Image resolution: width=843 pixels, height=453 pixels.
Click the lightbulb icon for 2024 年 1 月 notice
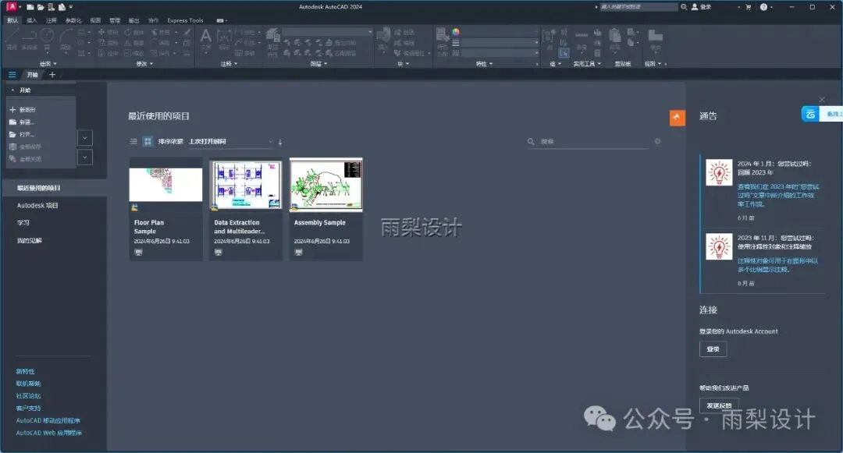point(719,172)
